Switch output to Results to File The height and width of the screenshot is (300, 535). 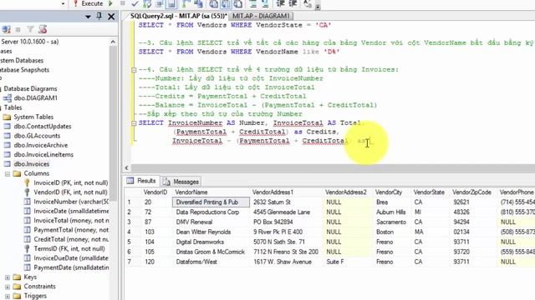tap(238, 3)
